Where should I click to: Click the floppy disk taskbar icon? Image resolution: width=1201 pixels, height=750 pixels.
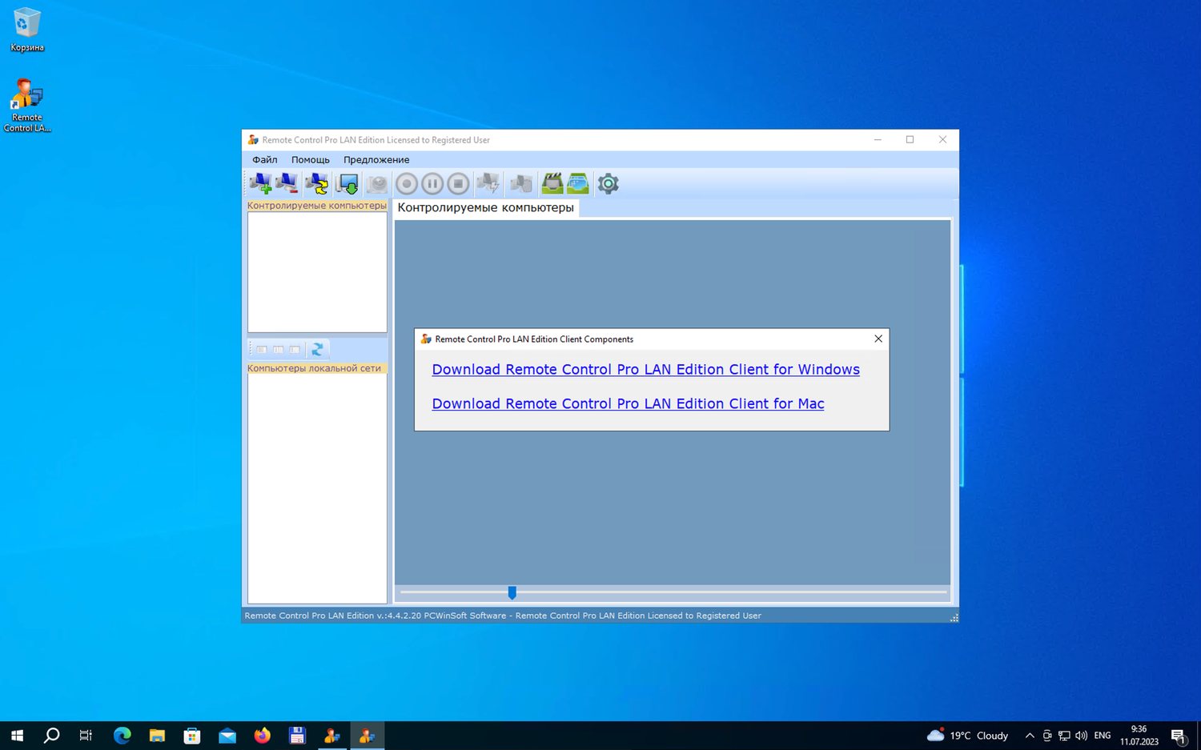point(297,736)
